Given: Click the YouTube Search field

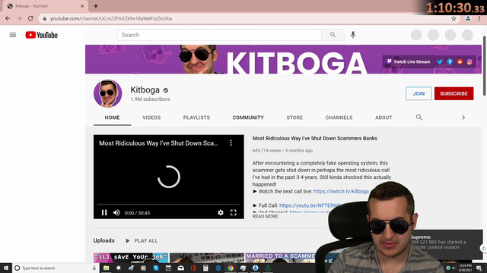Looking at the screenshot, I should point(219,35).
